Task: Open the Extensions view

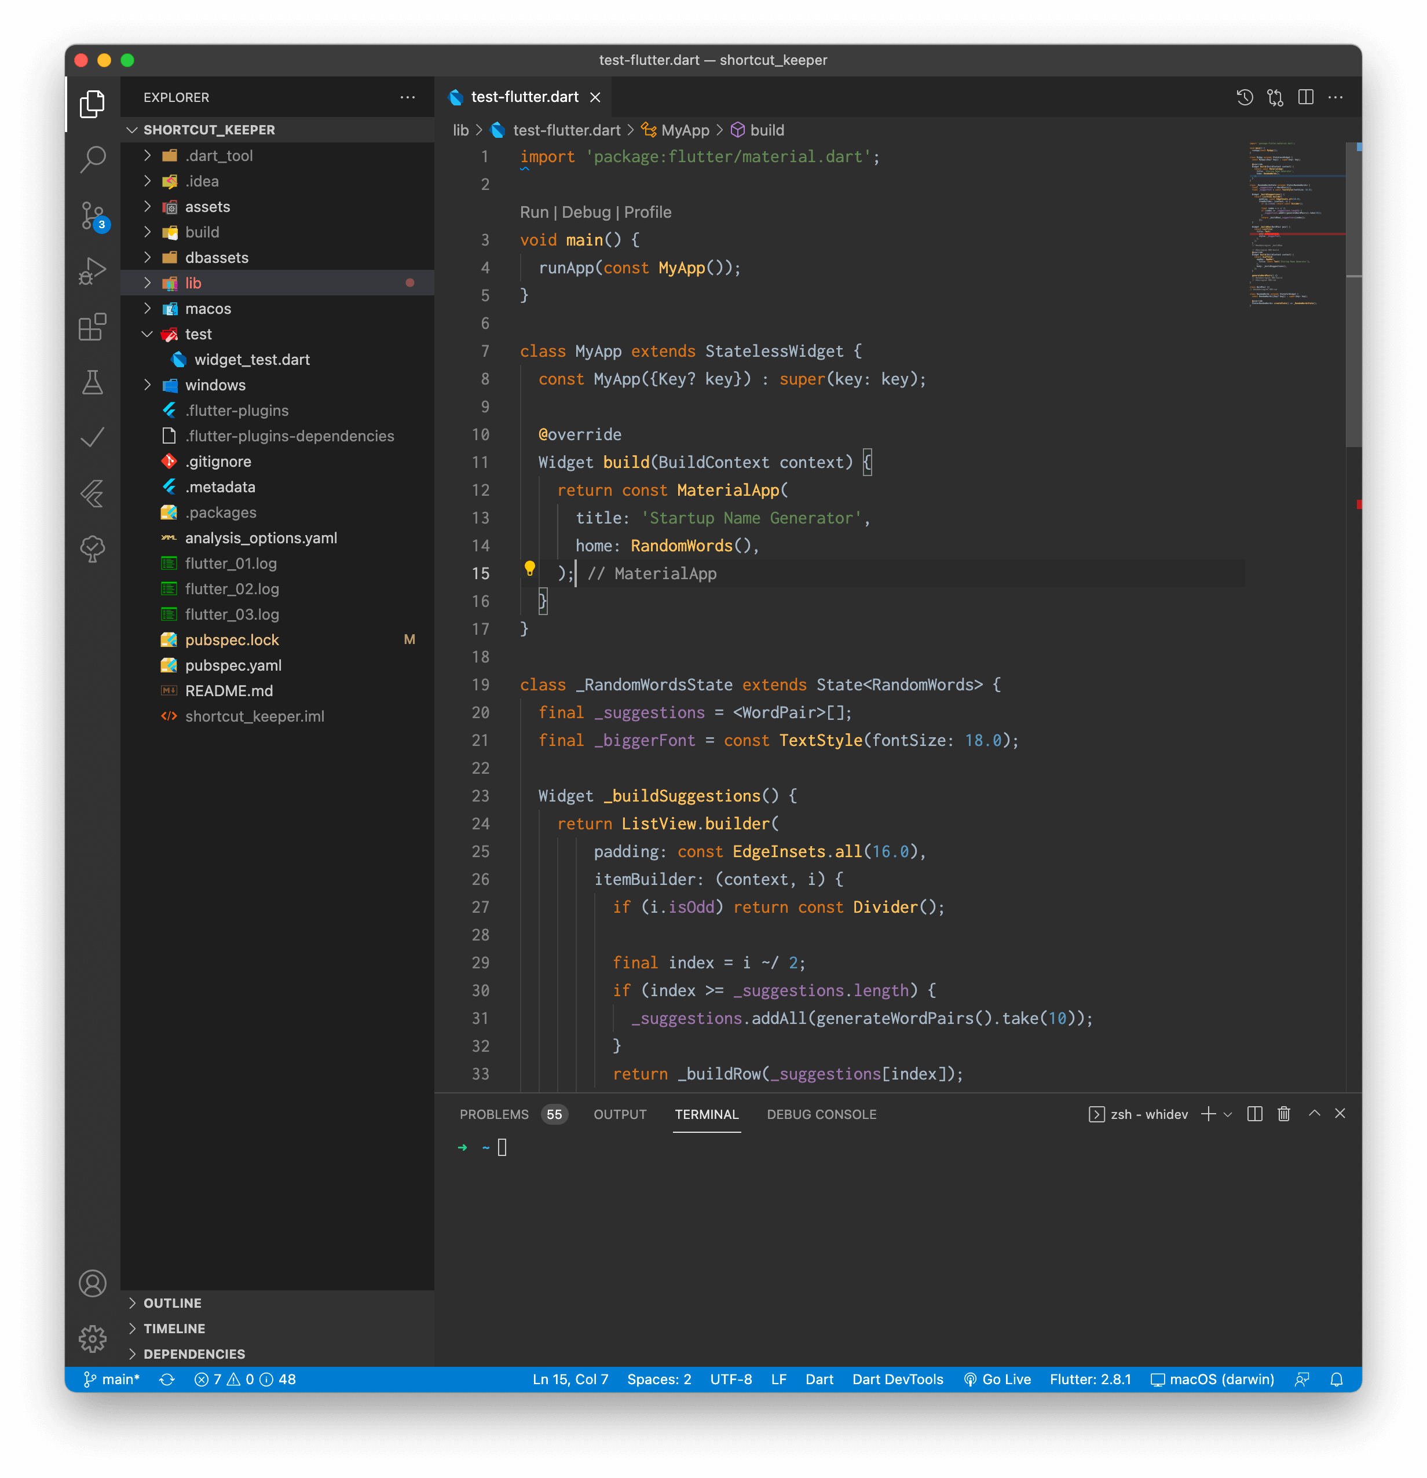Action: coord(93,327)
